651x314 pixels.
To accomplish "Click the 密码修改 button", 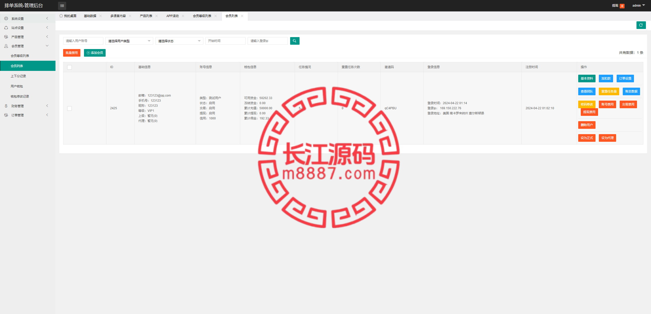I will (587, 104).
